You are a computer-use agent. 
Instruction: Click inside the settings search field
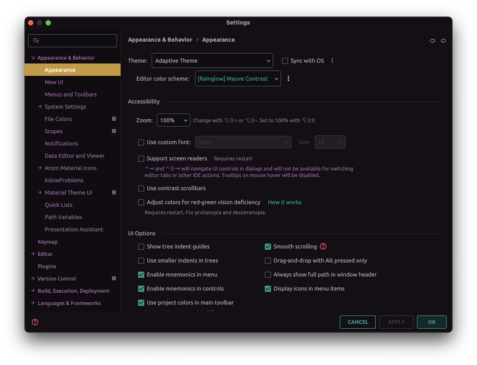tap(72, 40)
